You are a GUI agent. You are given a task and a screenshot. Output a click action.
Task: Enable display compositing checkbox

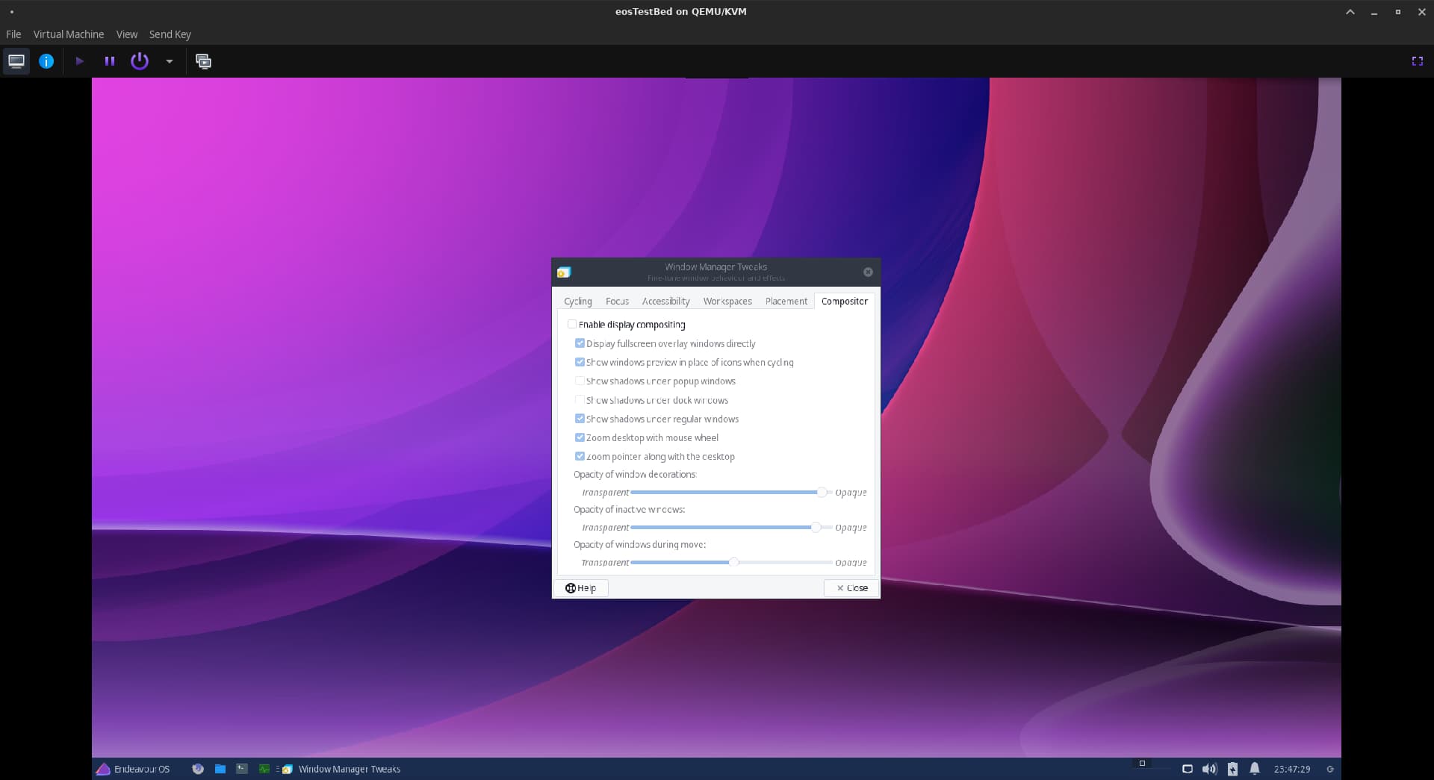pos(572,325)
